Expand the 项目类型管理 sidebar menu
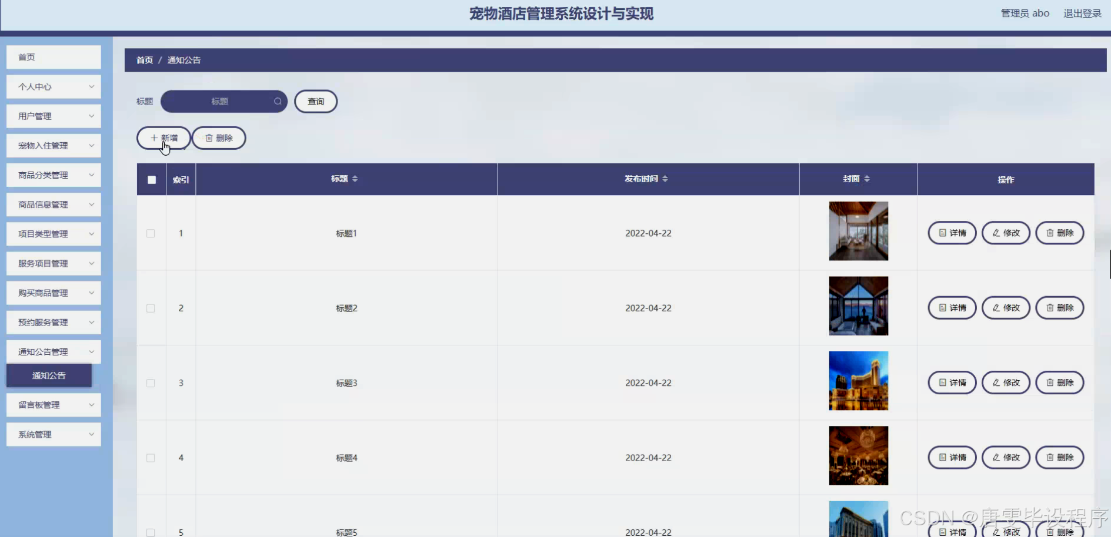The height and width of the screenshot is (537, 1111). click(x=54, y=234)
